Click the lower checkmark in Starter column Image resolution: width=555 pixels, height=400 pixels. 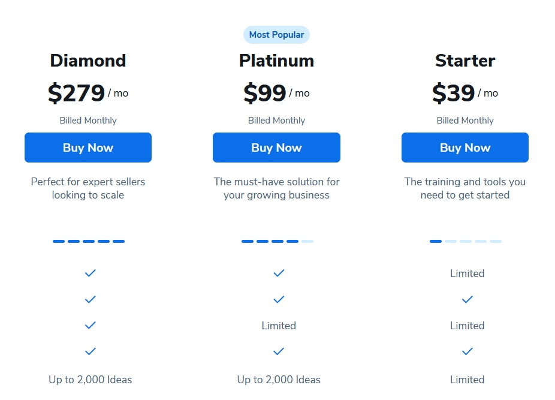pos(467,351)
